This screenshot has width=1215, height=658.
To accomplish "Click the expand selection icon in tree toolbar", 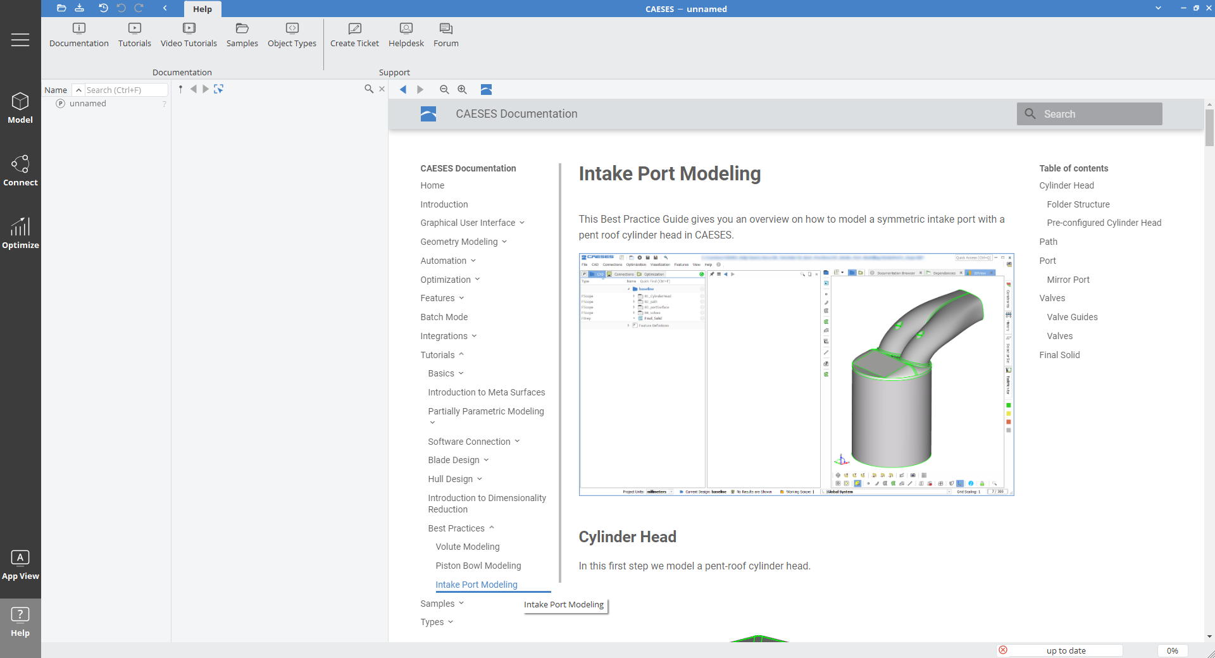I will [x=219, y=89].
